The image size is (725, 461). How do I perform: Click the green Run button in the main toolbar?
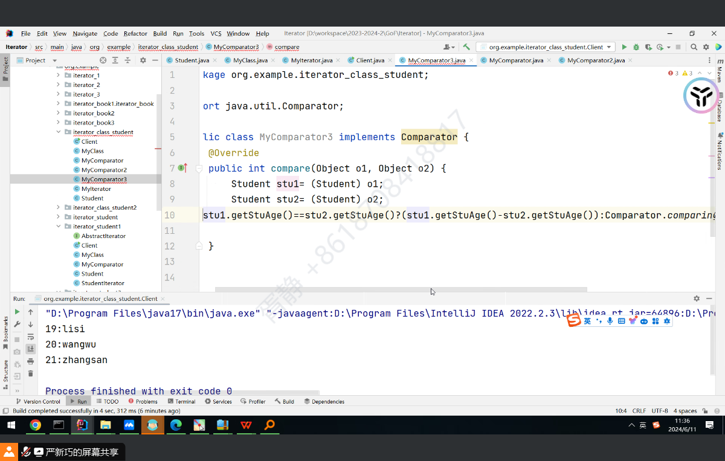(x=625, y=47)
